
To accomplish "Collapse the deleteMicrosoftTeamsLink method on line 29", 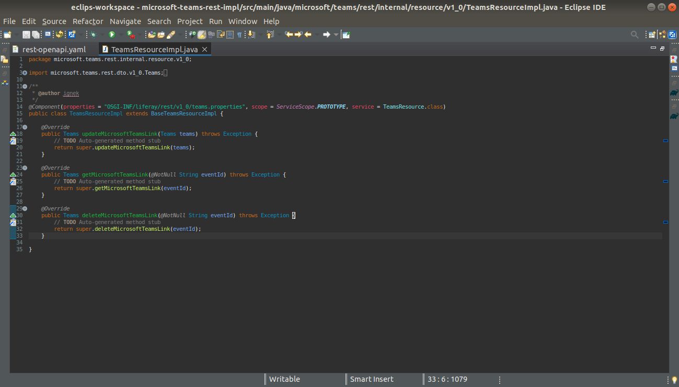I will point(25,209).
